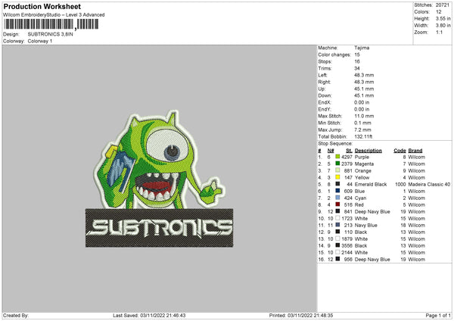Select the Emerald Black description text

pyautogui.click(x=371, y=184)
